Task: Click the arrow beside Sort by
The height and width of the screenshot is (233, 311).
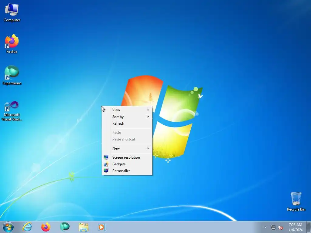Action: (x=148, y=117)
